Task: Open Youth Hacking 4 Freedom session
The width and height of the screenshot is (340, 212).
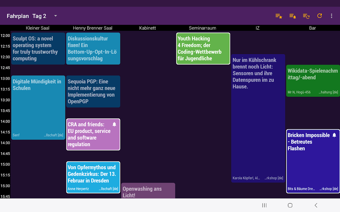Action: click(x=203, y=48)
